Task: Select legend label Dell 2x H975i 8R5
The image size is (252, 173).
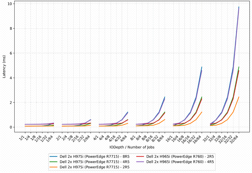Action: coord(95,156)
